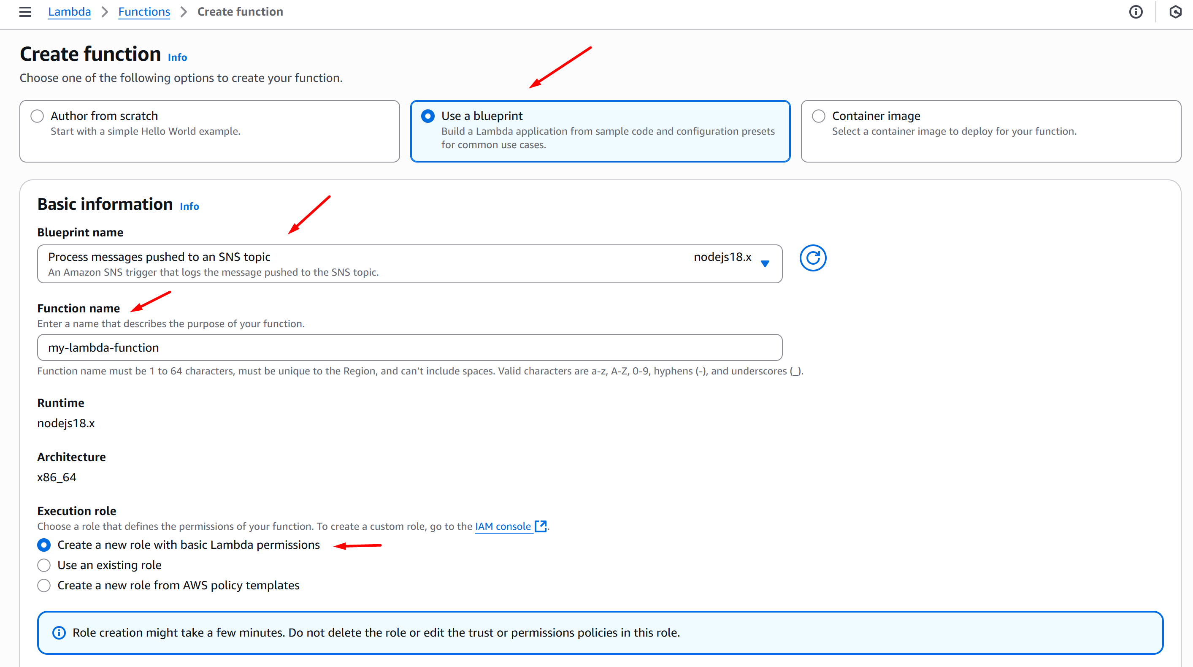
Task: Choose Use an existing role
Action: (44, 565)
